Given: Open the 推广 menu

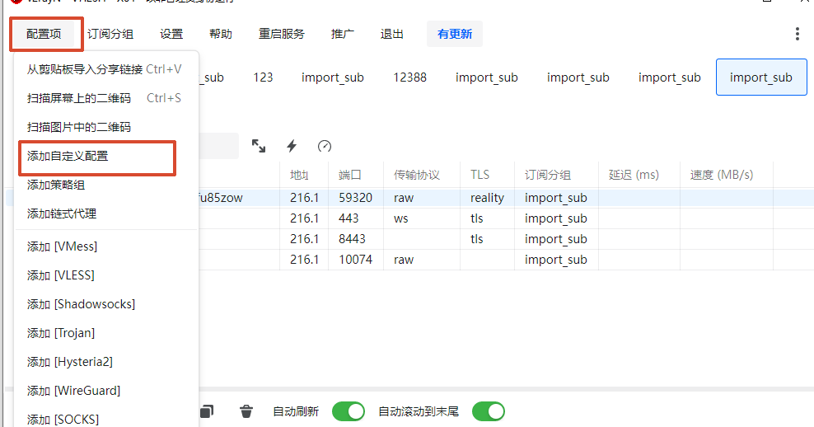Looking at the screenshot, I should coord(342,35).
